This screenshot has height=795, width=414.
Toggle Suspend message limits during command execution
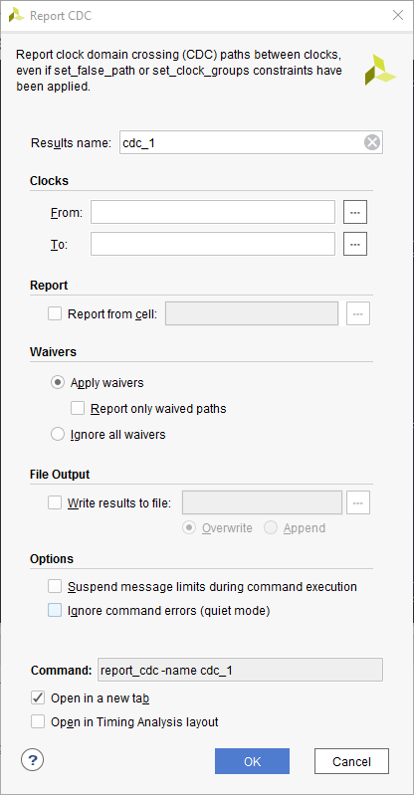pos(55,587)
